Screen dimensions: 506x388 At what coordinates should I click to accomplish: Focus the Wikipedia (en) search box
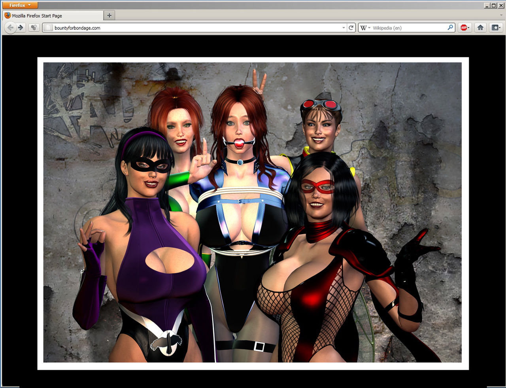tap(407, 28)
